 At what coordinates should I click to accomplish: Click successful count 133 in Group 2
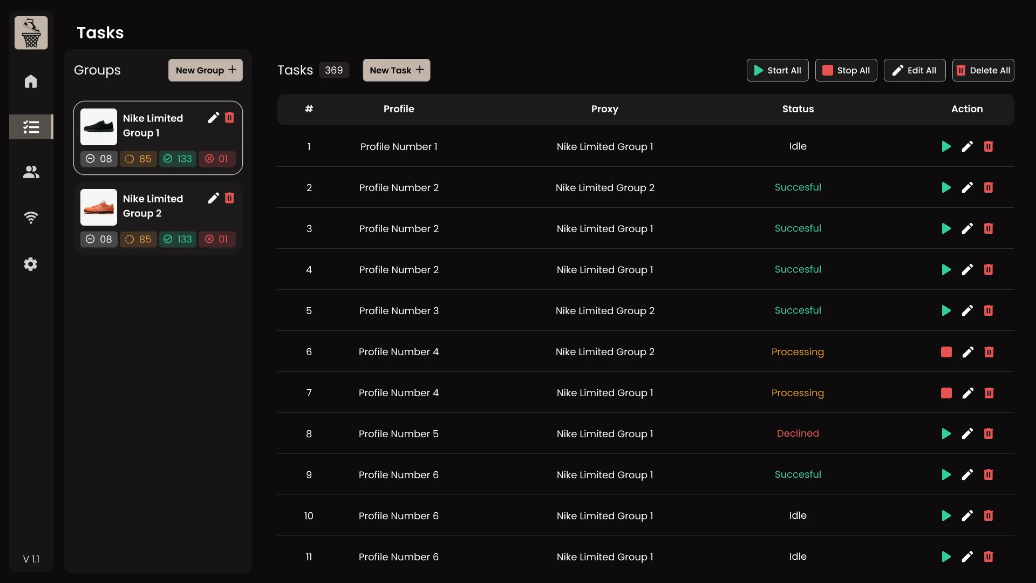pyautogui.click(x=178, y=239)
